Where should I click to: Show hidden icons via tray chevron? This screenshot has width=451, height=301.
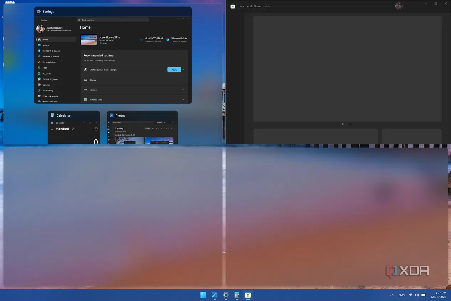point(392,295)
